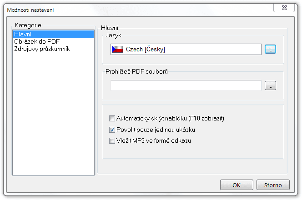Click the Prohlížeč PDF souborů group label
The height and width of the screenshot is (200, 302).
[136, 72]
